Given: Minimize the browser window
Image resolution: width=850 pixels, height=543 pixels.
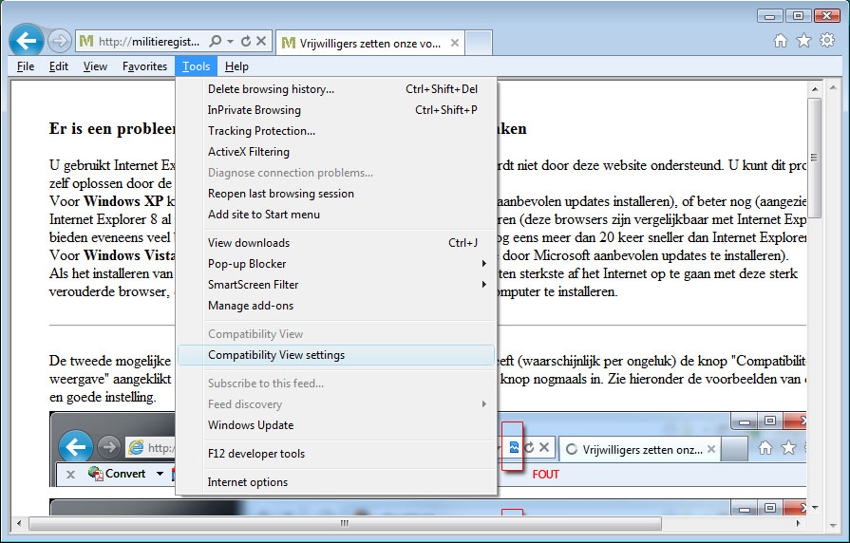Looking at the screenshot, I should (770, 16).
